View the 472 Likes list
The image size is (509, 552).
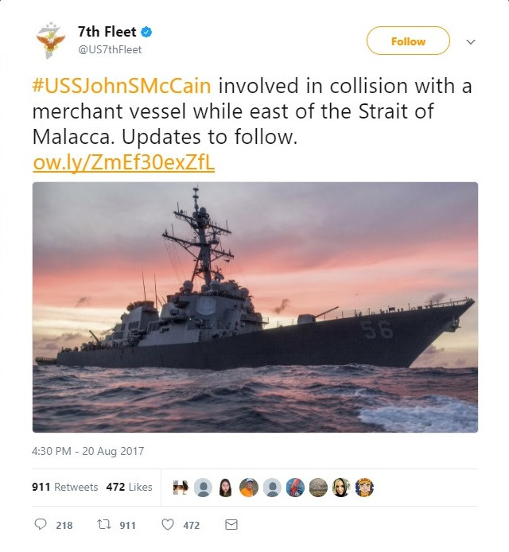[129, 487]
